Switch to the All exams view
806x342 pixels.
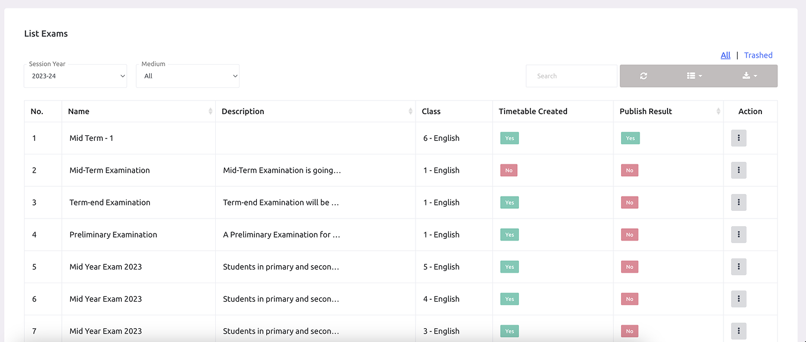(x=725, y=55)
